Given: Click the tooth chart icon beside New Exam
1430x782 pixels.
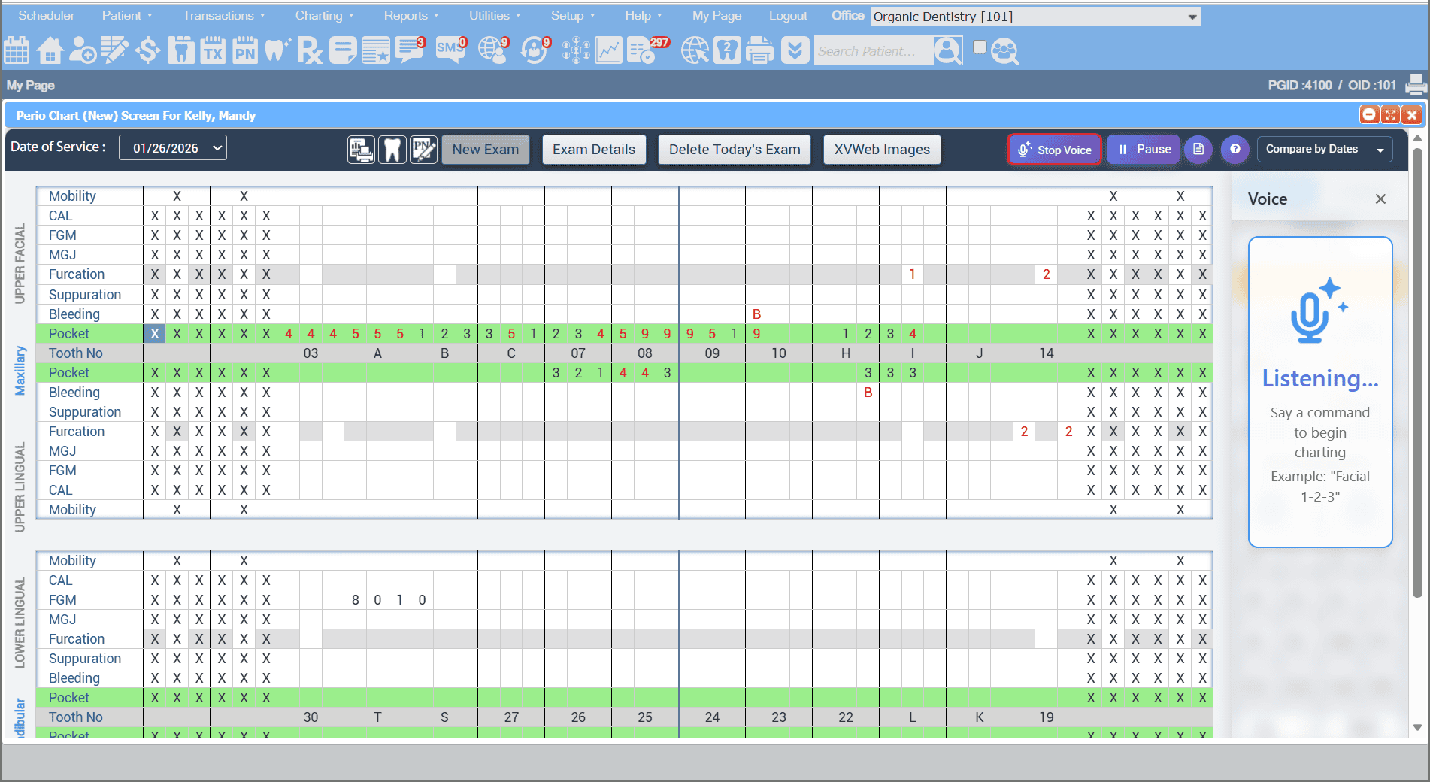Looking at the screenshot, I should pos(392,150).
